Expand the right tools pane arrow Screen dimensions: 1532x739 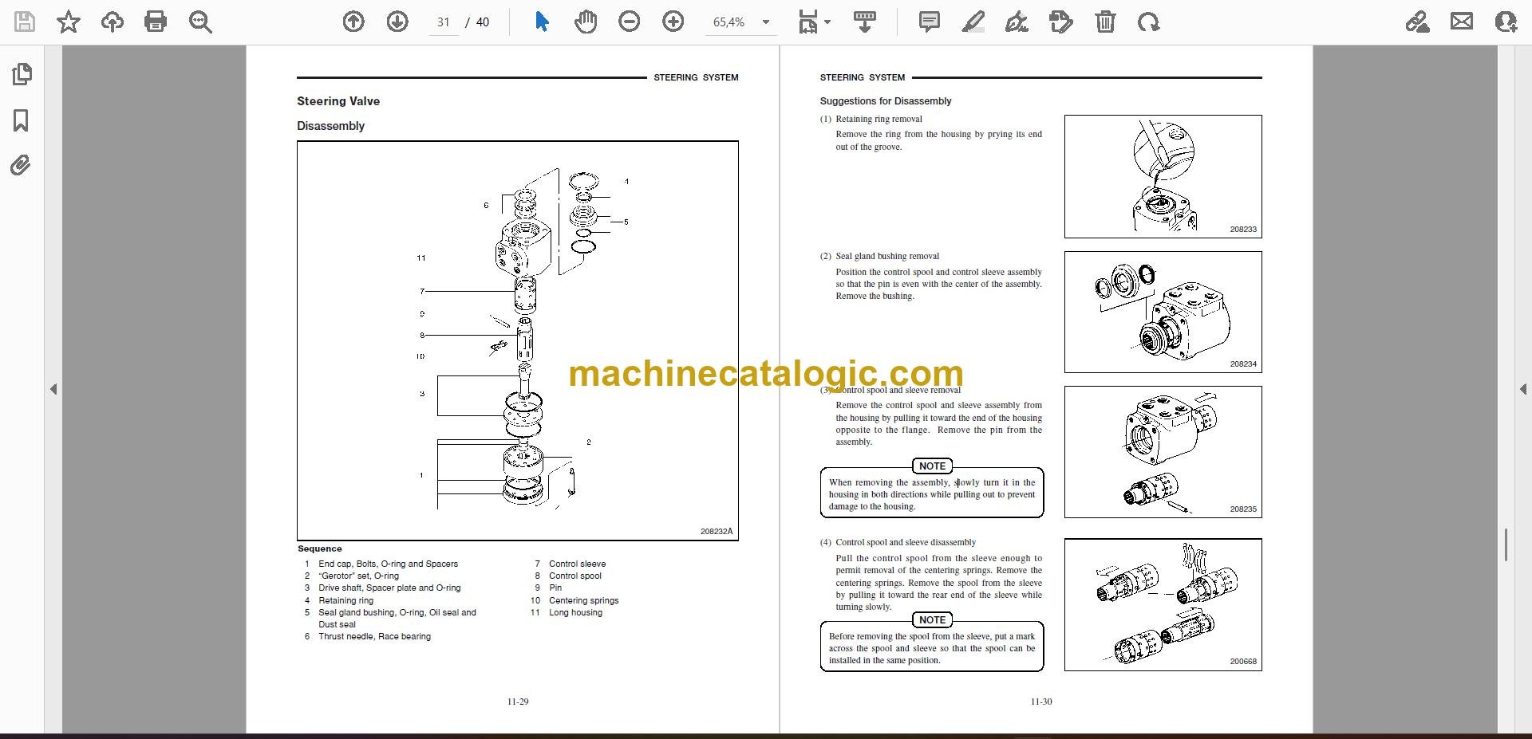point(1522,389)
